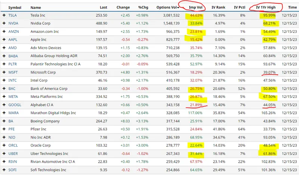
Task: Select Pfizer's 64% IV Pctl value
Action: 241,129
